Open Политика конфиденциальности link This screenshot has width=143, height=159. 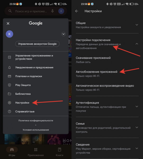pyautogui.click(x=36, y=121)
